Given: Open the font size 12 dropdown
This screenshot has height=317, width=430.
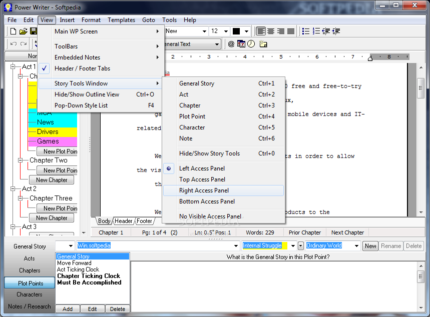Looking at the screenshot, I should tap(226, 31).
